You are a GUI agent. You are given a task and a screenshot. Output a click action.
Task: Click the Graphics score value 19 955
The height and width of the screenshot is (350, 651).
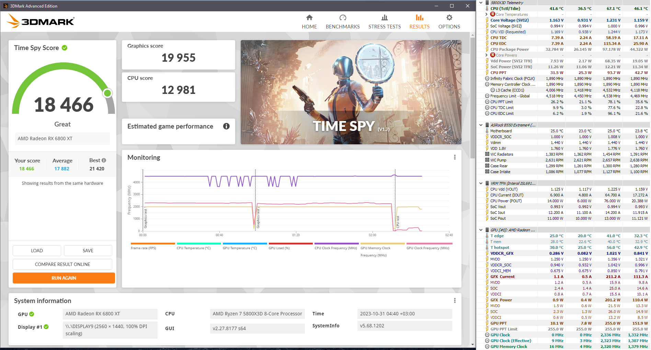(x=179, y=58)
